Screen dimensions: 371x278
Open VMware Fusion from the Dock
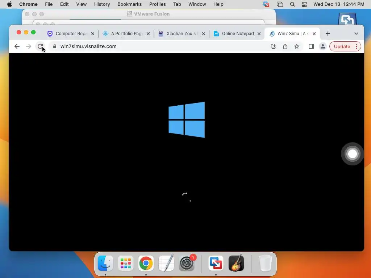tap(216, 263)
